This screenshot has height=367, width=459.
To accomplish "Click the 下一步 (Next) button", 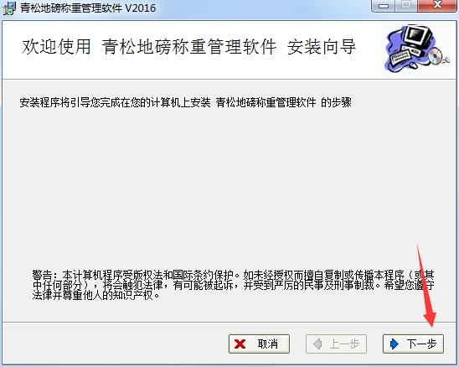I will 413,344.
